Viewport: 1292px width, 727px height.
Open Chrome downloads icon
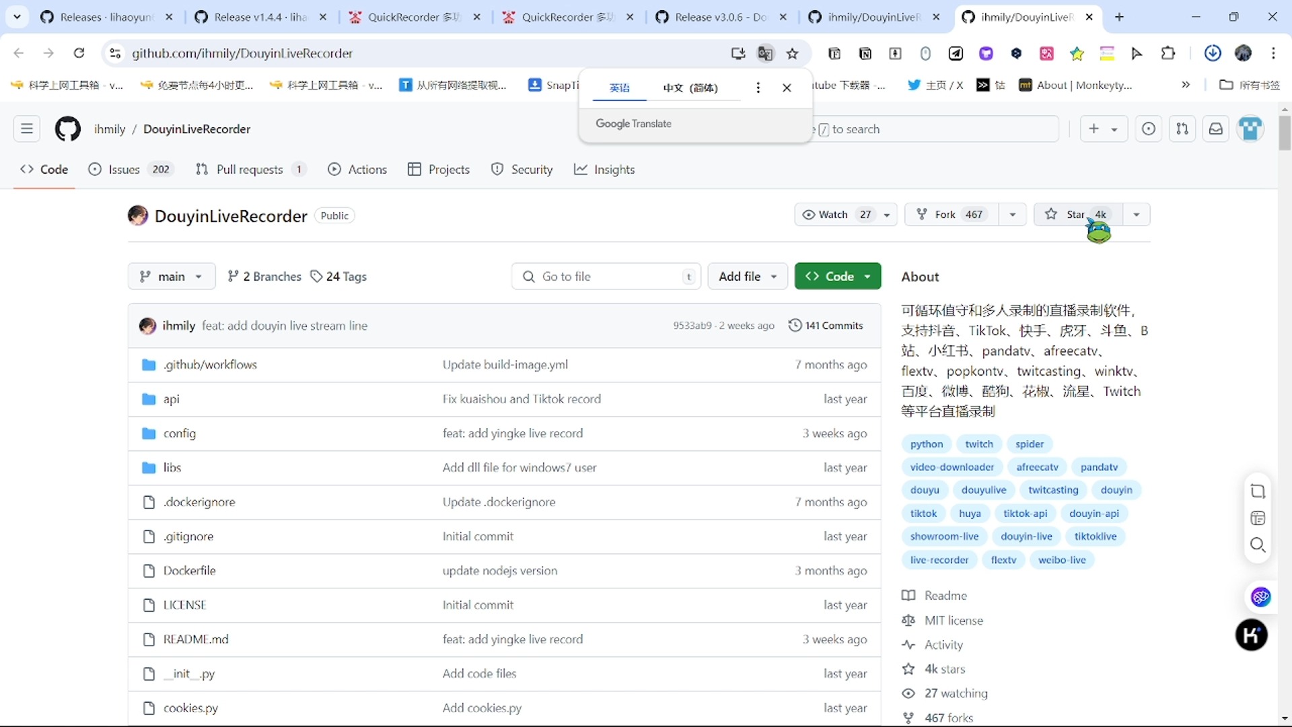click(1213, 53)
